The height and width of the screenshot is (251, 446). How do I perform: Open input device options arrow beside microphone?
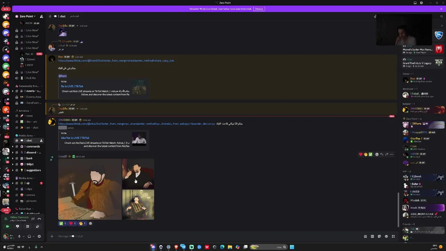coord(23,236)
